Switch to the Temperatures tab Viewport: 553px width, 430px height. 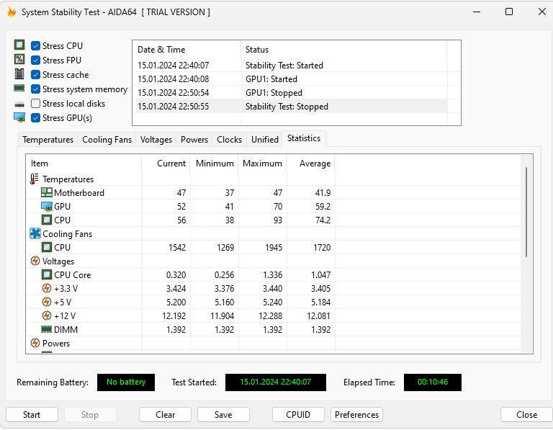pyautogui.click(x=48, y=140)
